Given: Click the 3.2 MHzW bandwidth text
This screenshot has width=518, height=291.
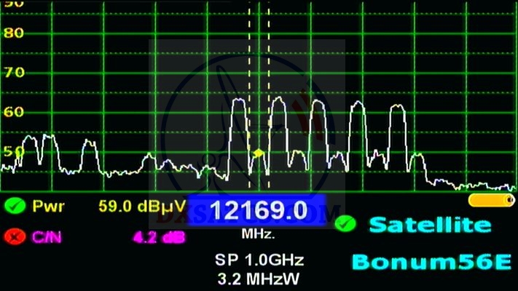Looking at the screenshot, I should 259,279.
